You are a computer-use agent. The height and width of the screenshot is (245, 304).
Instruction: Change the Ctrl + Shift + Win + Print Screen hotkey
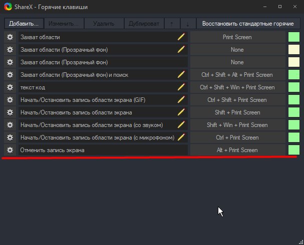pos(237,87)
